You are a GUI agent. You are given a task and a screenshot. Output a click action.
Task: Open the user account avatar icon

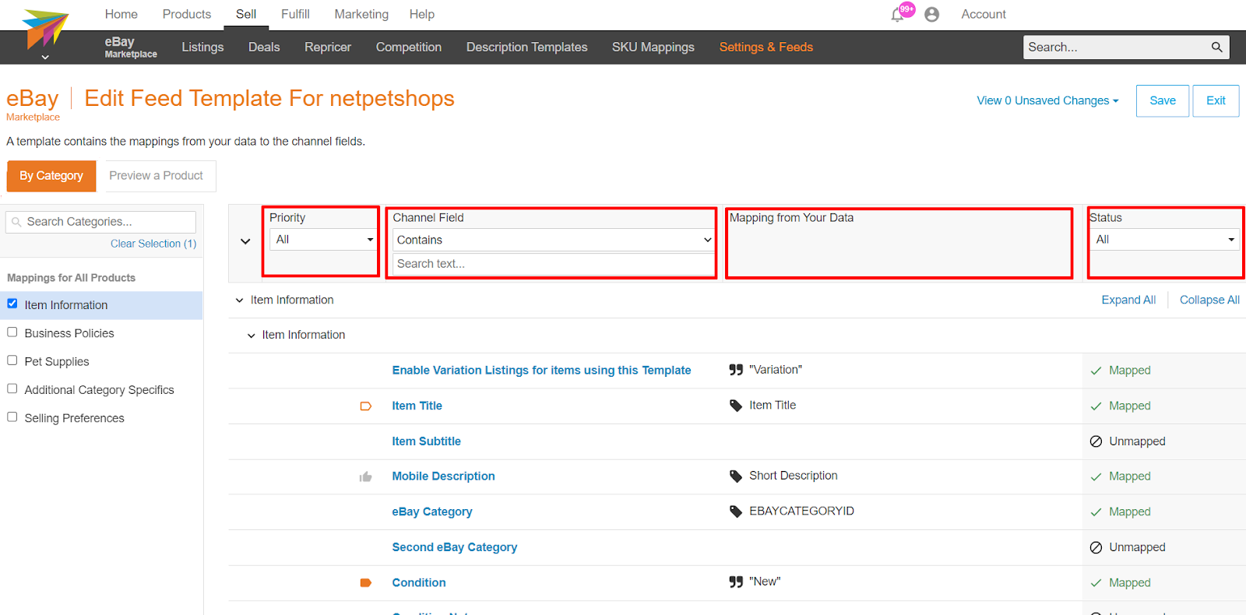pos(931,14)
